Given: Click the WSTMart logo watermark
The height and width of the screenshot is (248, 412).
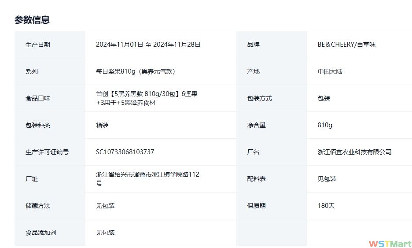Looking at the screenshot, I should click(x=390, y=244).
